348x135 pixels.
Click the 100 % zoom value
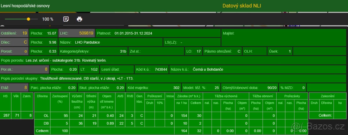[x=48, y=19]
